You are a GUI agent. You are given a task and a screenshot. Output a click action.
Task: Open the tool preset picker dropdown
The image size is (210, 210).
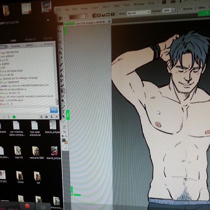tap(65, 18)
